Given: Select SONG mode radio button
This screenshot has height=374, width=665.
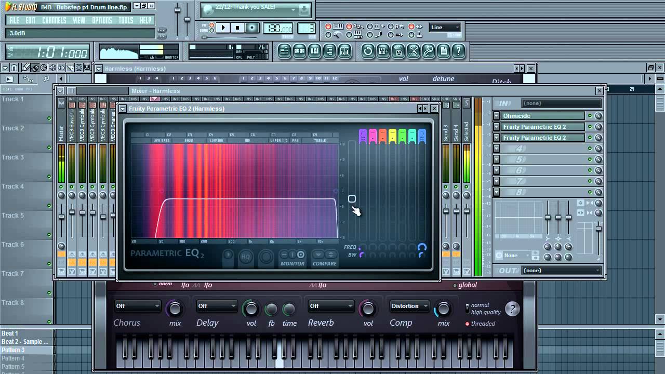Looking at the screenshot, I should [x=212, y=31].
